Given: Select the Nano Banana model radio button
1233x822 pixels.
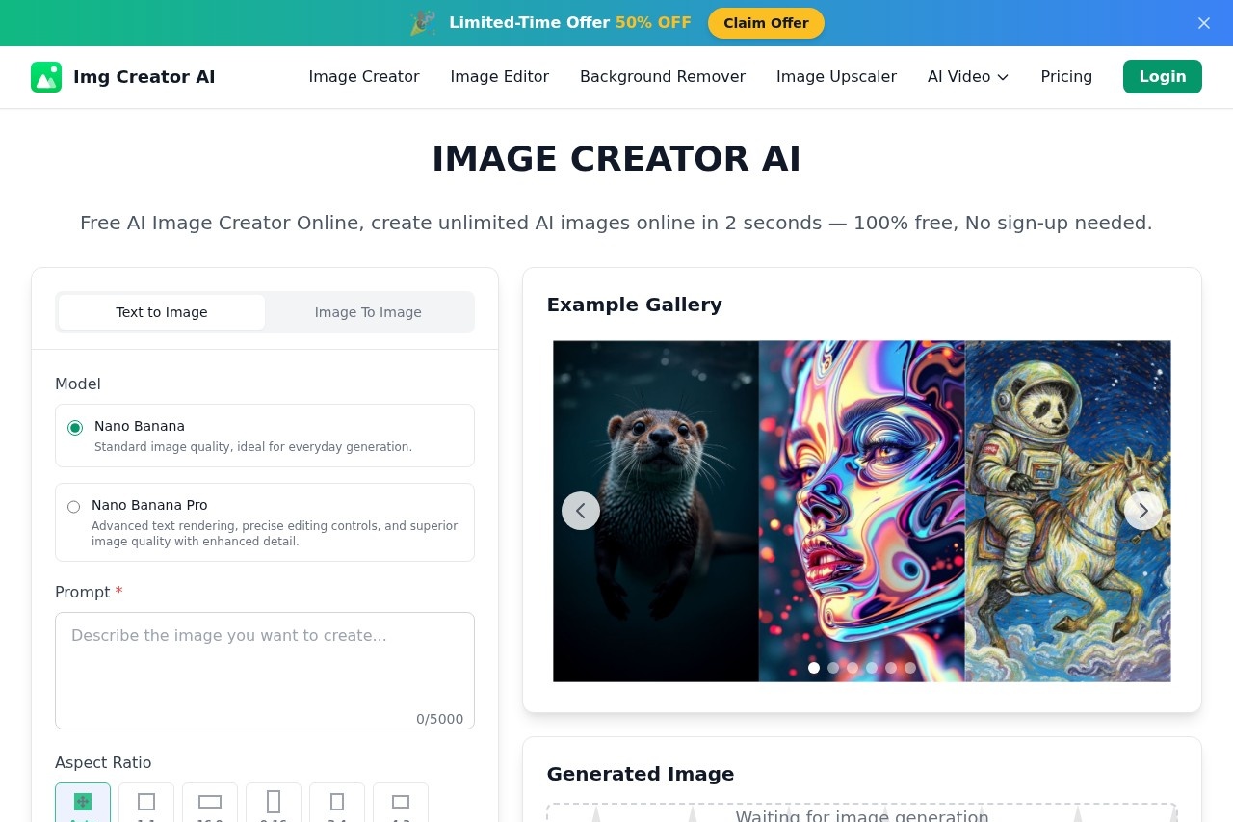Looking at the screenshot, I should click(74, 427).
